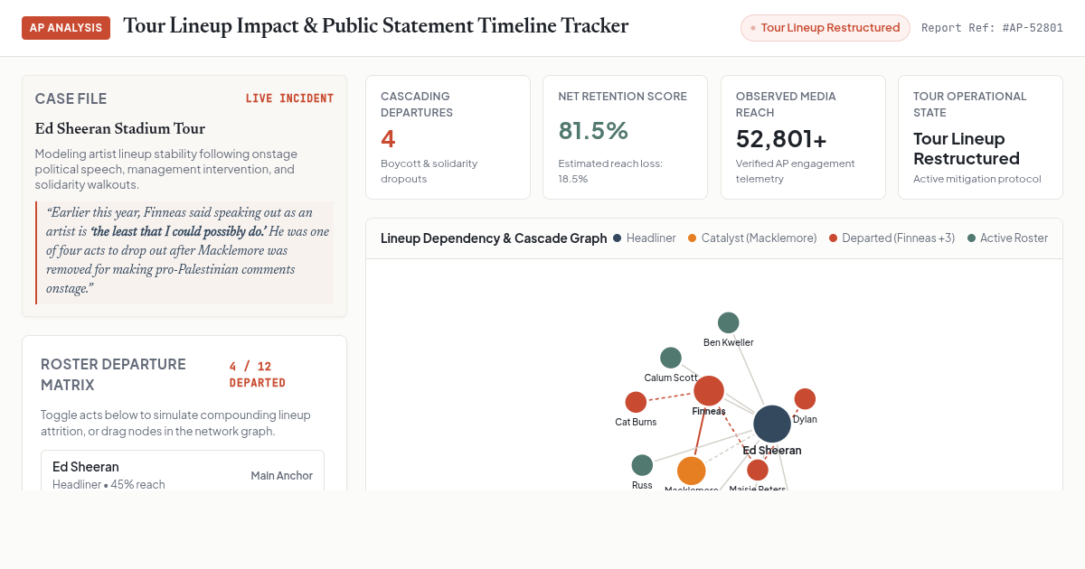Click the Boycott & solidarity dropouts text

(429, 171)
